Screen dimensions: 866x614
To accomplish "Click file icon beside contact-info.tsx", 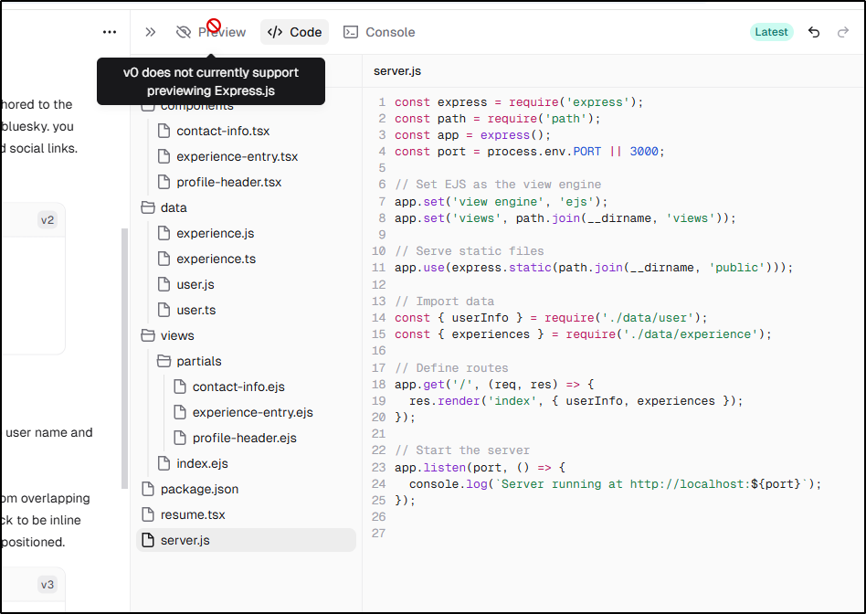I will pos(164,131).
